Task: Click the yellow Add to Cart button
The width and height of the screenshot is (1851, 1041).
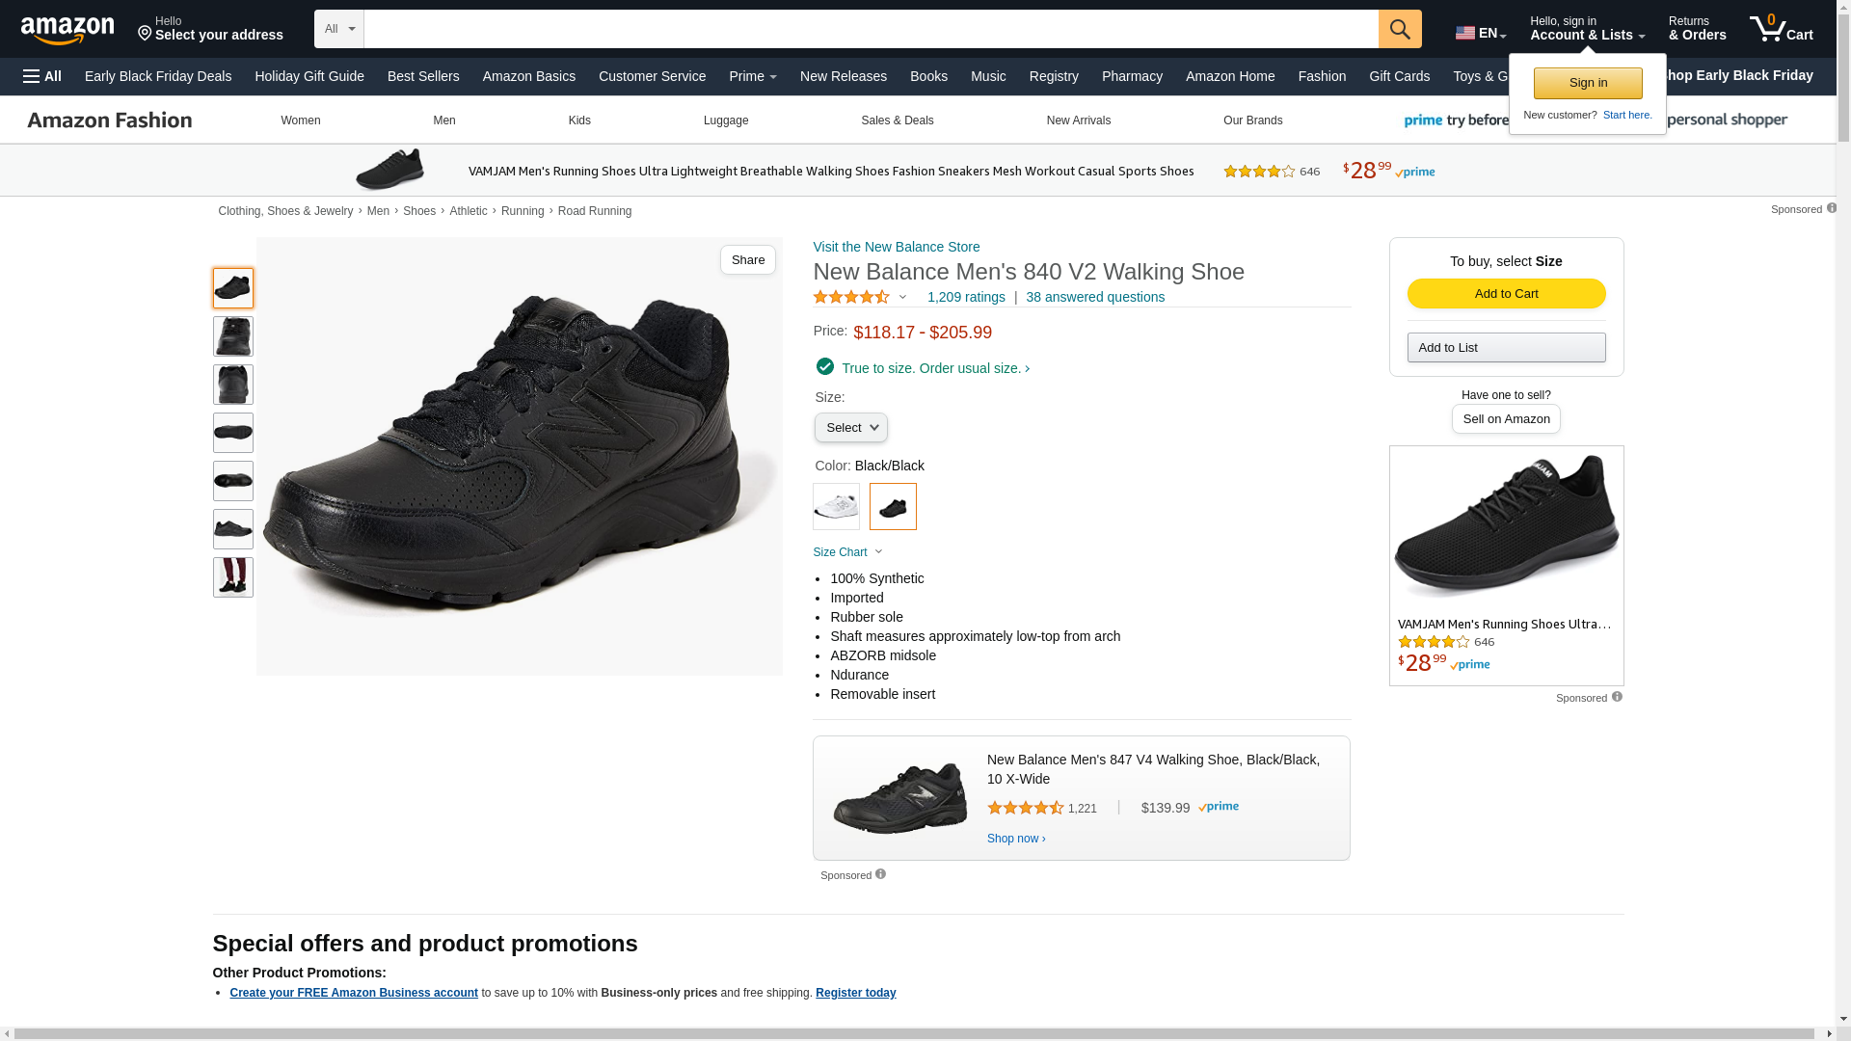Action: coord(1506,294)
